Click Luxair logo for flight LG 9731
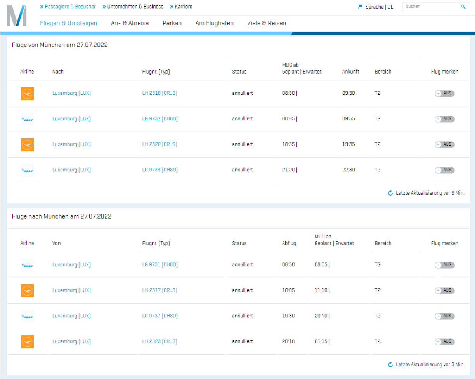Viewport: 475px width, 379px height. coord(27,265)
